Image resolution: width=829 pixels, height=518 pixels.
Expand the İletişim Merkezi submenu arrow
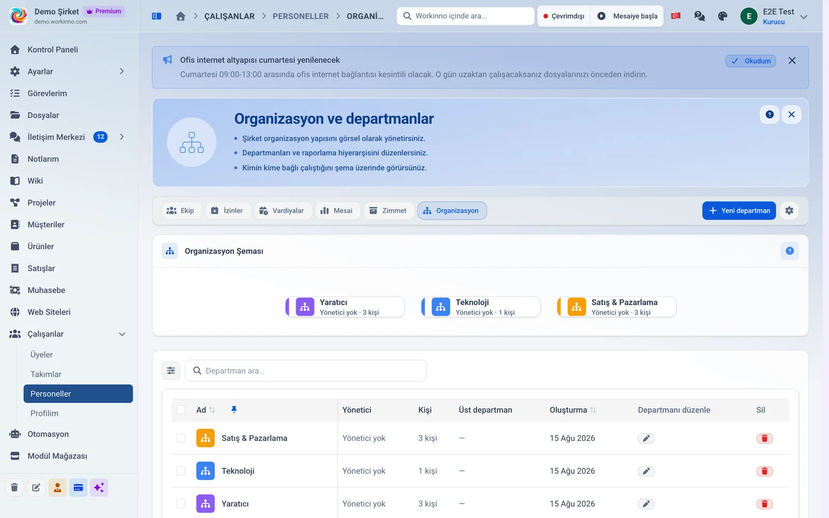pos(122,137)
